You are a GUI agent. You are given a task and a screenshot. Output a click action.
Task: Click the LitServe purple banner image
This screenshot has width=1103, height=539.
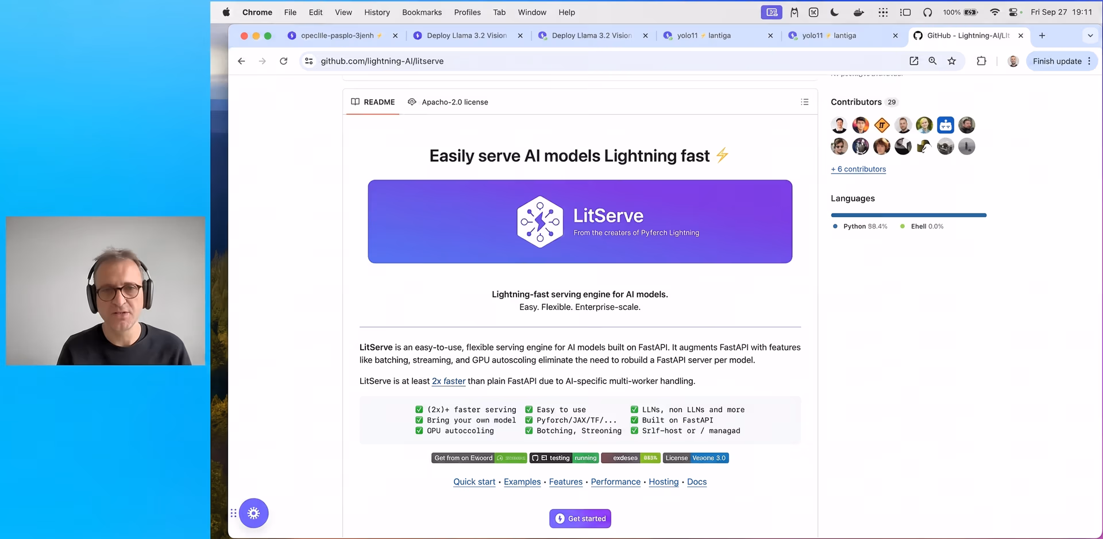[580, 222]
